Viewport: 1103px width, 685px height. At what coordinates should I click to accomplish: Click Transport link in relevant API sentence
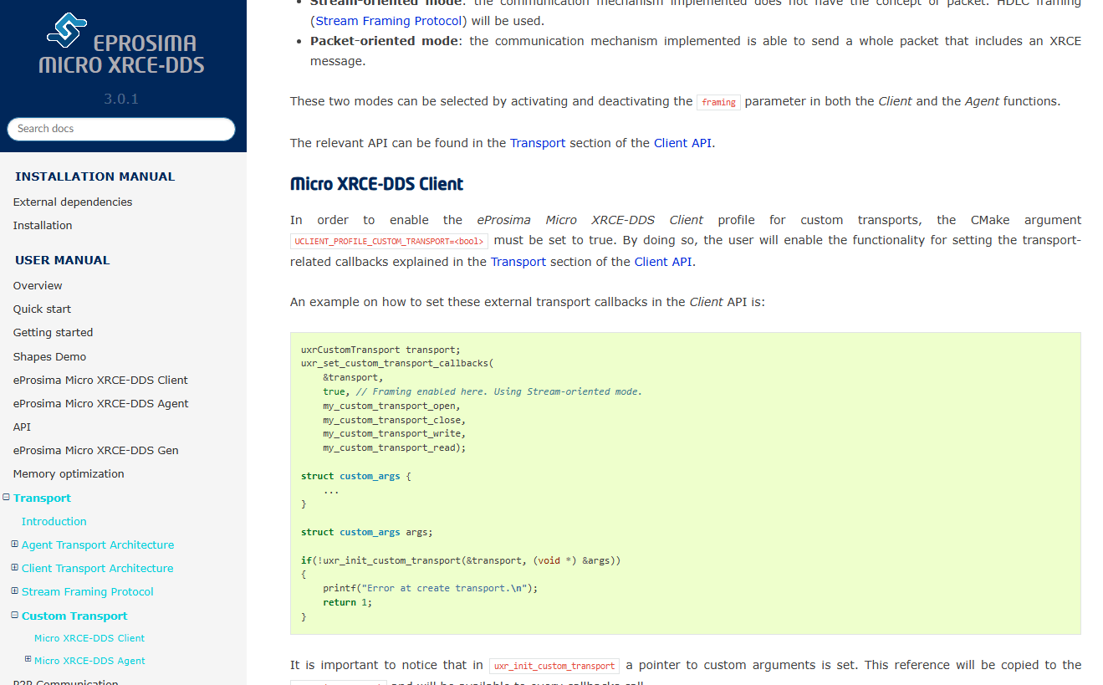[x=538, y=143]
